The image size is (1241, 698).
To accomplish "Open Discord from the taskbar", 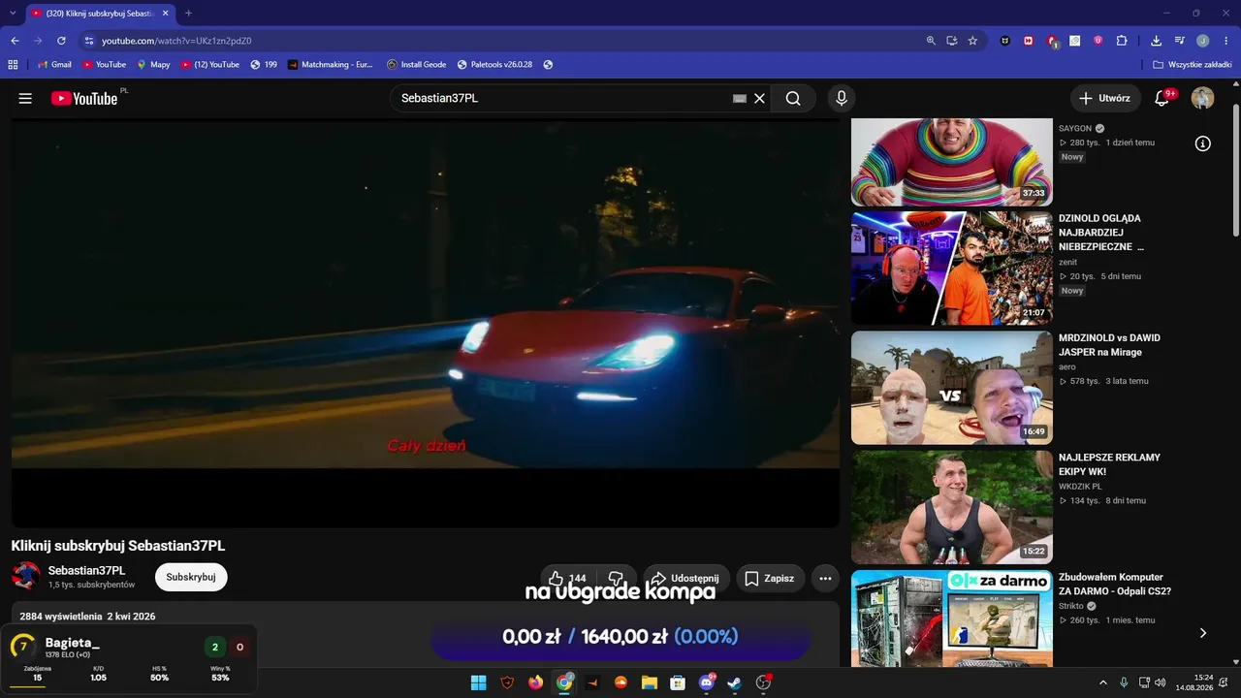I will [706, 682].
